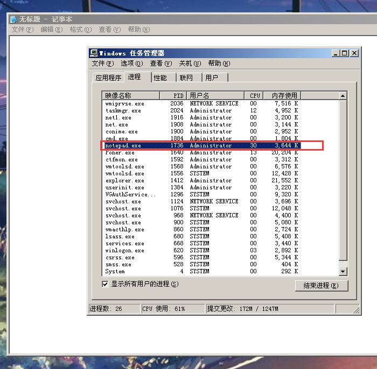Open Notepad 文件(F) menu
The width and height of the screenshot is (377, 369).
(23, 30)
